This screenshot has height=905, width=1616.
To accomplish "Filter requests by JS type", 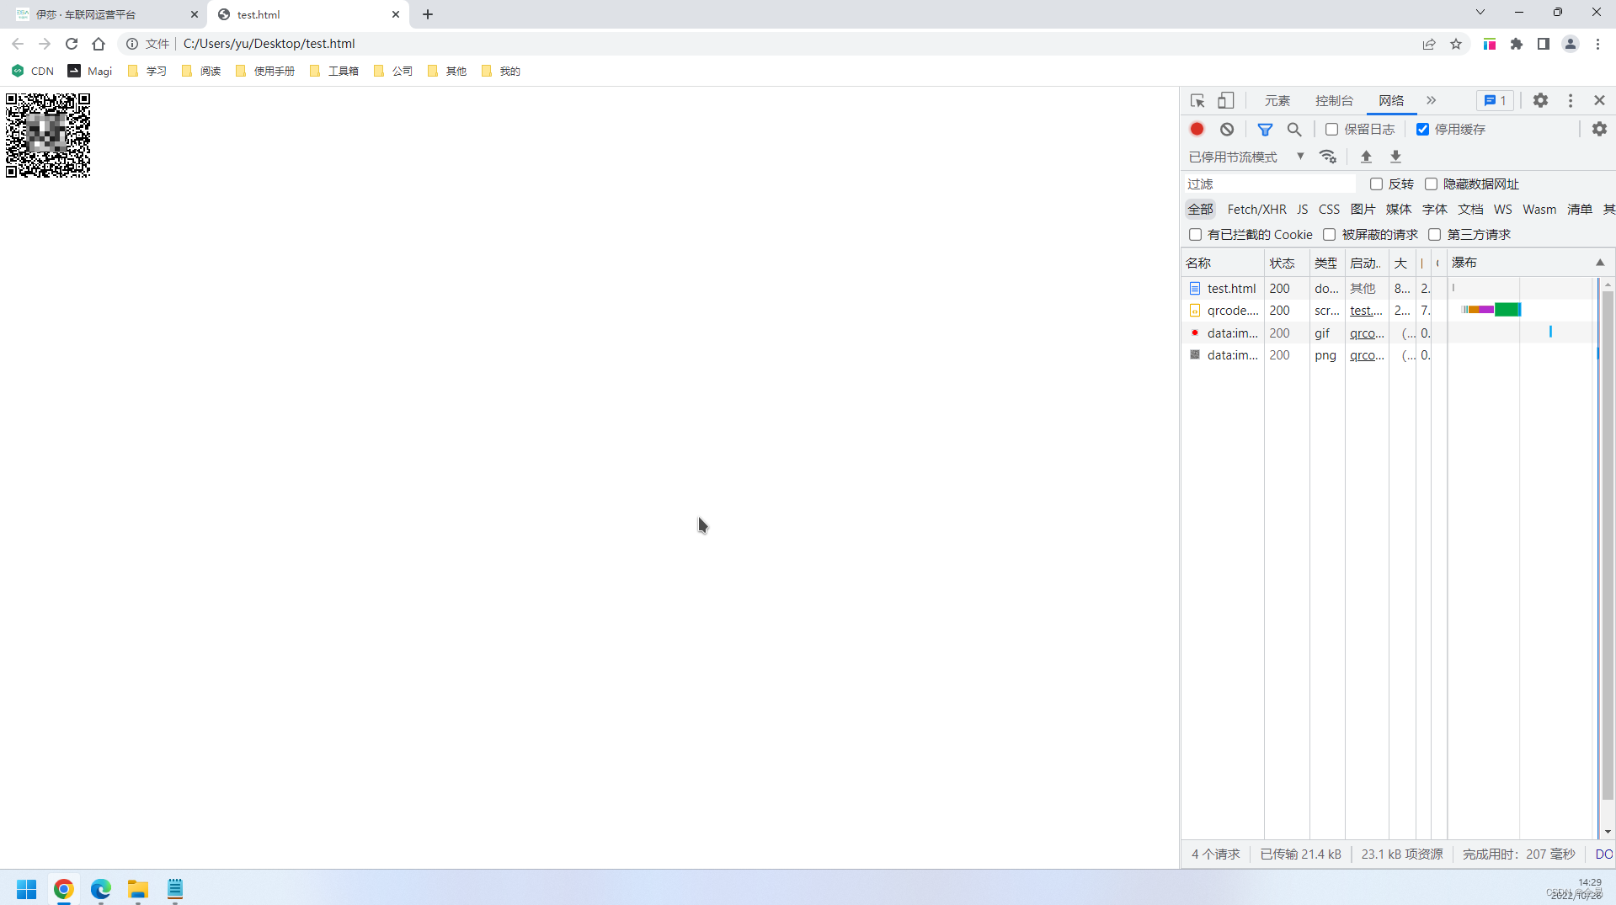I will click(x=1302, y=209).
